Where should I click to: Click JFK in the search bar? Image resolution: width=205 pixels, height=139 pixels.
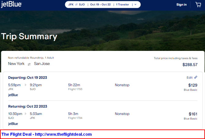pyautogui.click(x=71, y=5)
